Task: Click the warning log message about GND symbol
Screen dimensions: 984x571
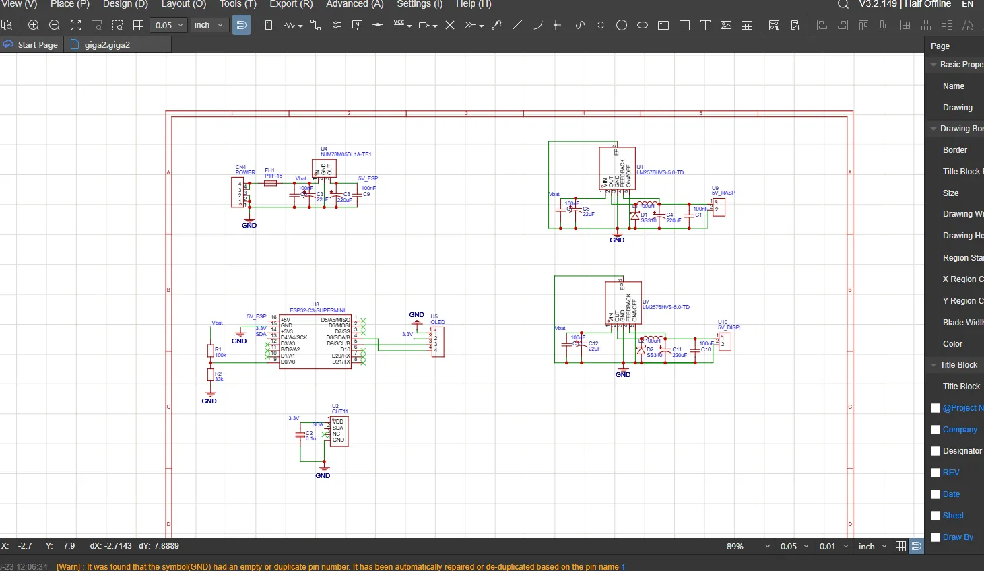Action: (337, 567)
